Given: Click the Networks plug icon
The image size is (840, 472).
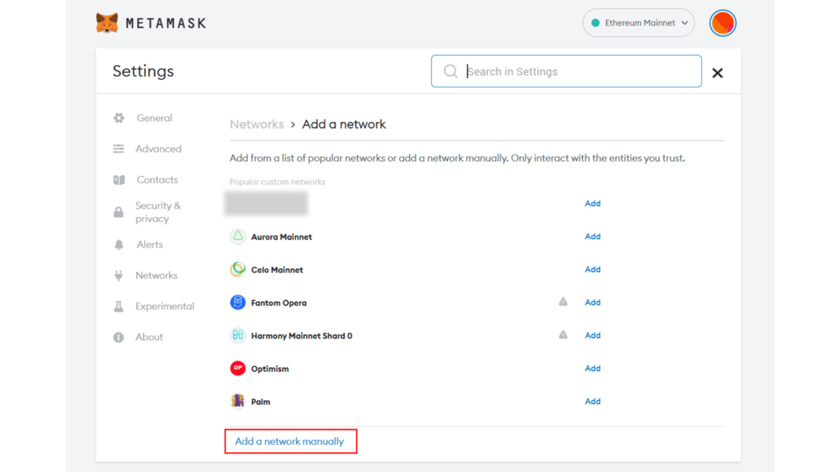Looking at the screenshot, I should (119, 275).
